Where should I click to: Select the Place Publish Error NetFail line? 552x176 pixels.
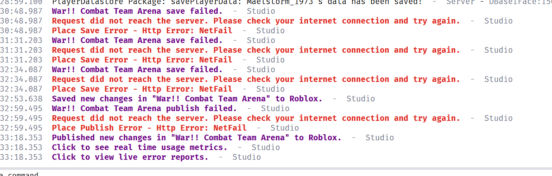[x=149, y=128]
